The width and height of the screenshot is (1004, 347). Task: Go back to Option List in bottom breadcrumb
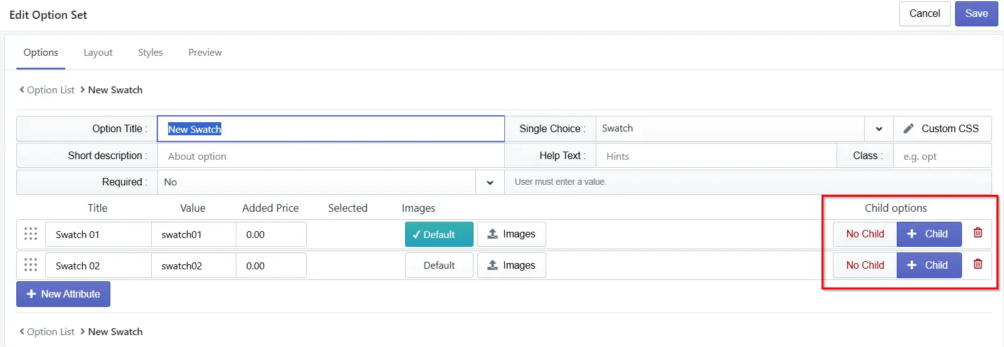[51, 332]
